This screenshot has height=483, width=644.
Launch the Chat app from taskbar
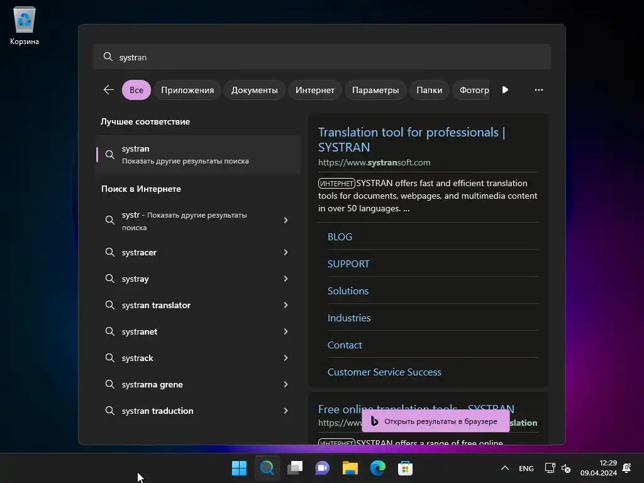pos(323,468)
